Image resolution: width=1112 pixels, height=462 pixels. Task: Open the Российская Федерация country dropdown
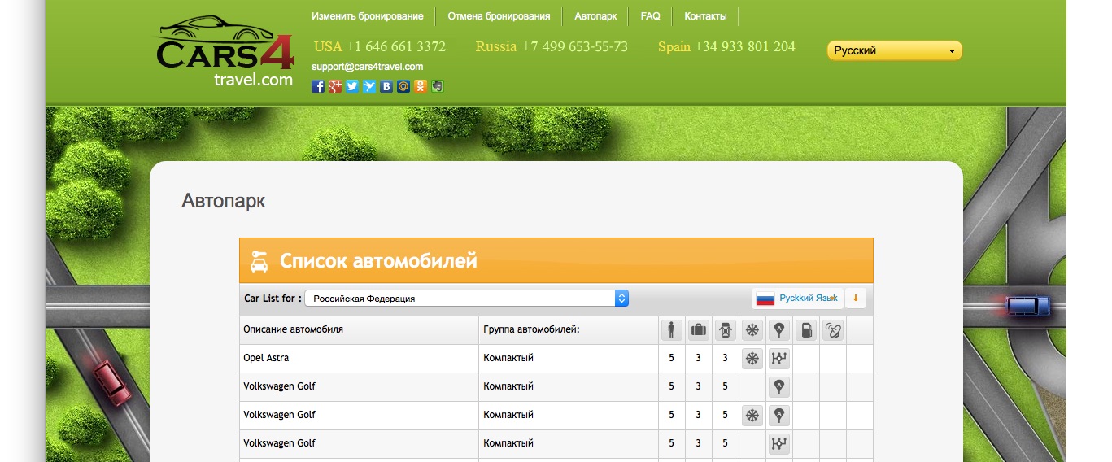point(466,299)
